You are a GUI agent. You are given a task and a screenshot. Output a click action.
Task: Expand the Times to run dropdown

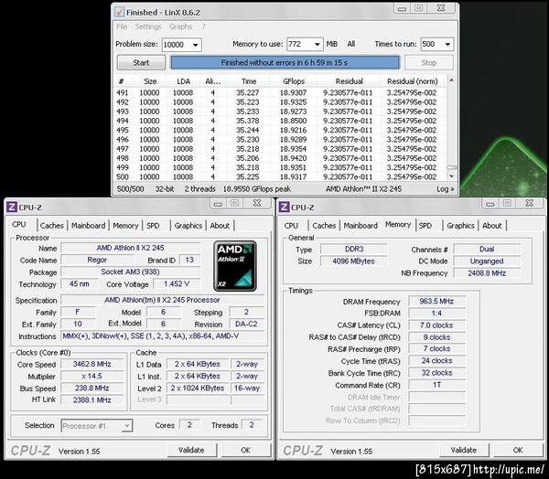(447, 45)
